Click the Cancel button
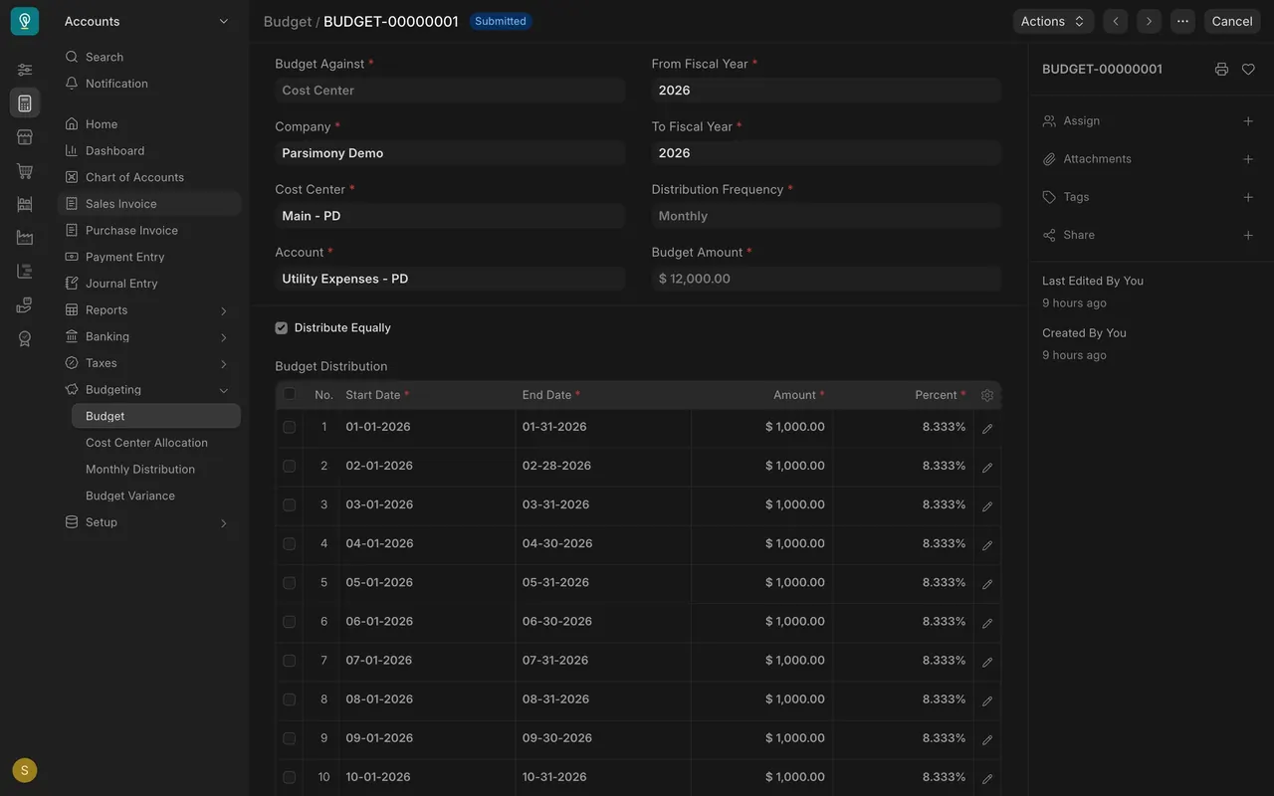 (x=1232, y=21)
